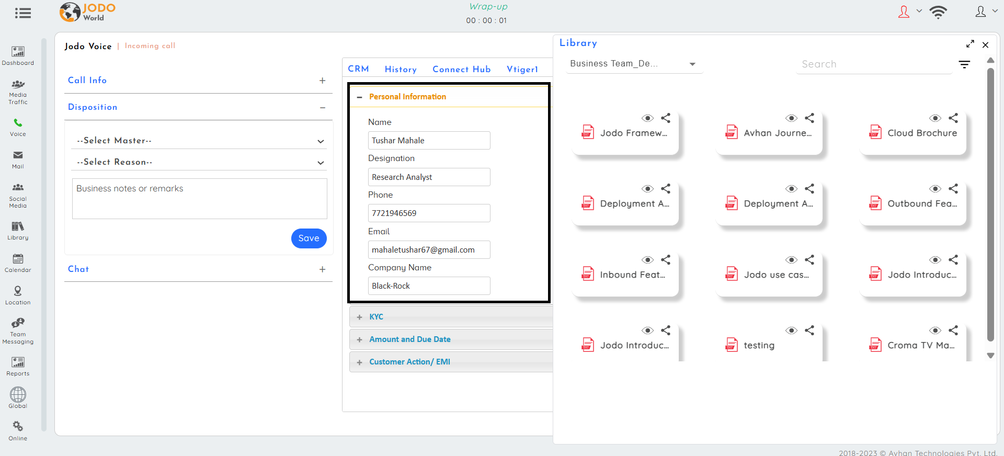The image size is (1004, 456).
Task: Open Mail from the sidebar
Action: coord(18,159)
